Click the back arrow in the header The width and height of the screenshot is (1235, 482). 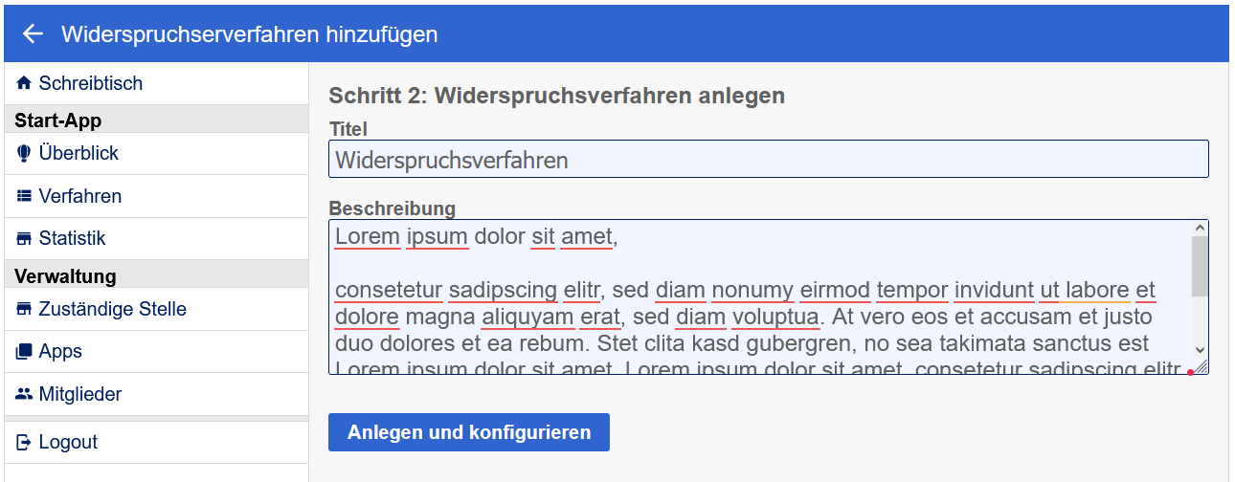click(x=33, y=34)
